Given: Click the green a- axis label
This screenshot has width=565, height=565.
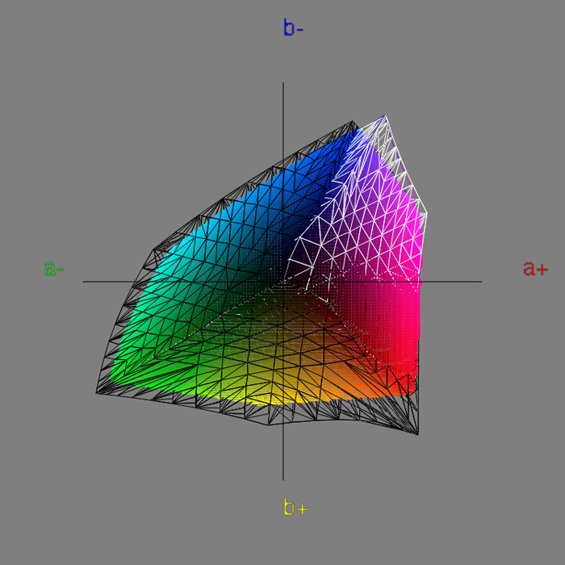Looking at the screenshot, I should pyautogui.click(x=54, y=269).
